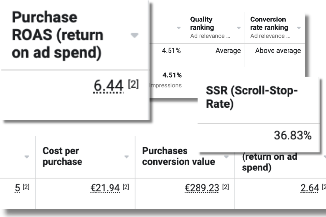Open the Purchase ROAS column dropdown arrow
This screenshot has height=217, width=326.
(135, 35)
